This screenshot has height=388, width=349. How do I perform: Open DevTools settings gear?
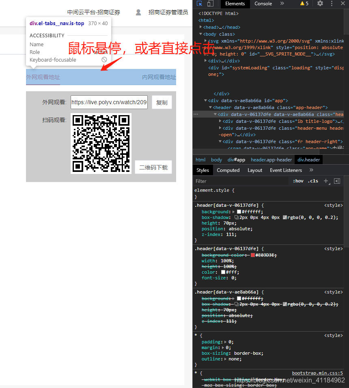click(x=320, y=4)
